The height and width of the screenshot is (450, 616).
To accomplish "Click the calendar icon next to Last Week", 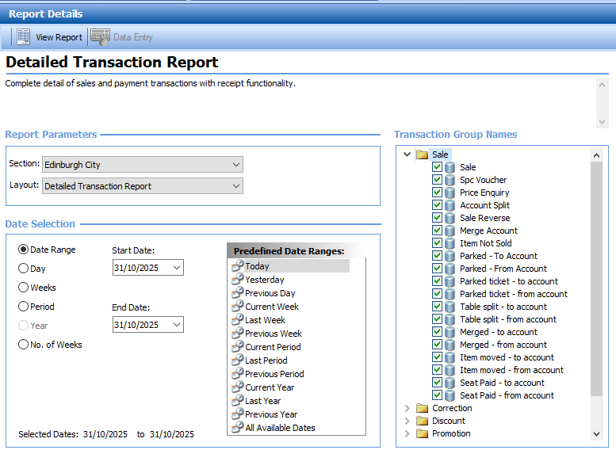I will pos(237,320).
